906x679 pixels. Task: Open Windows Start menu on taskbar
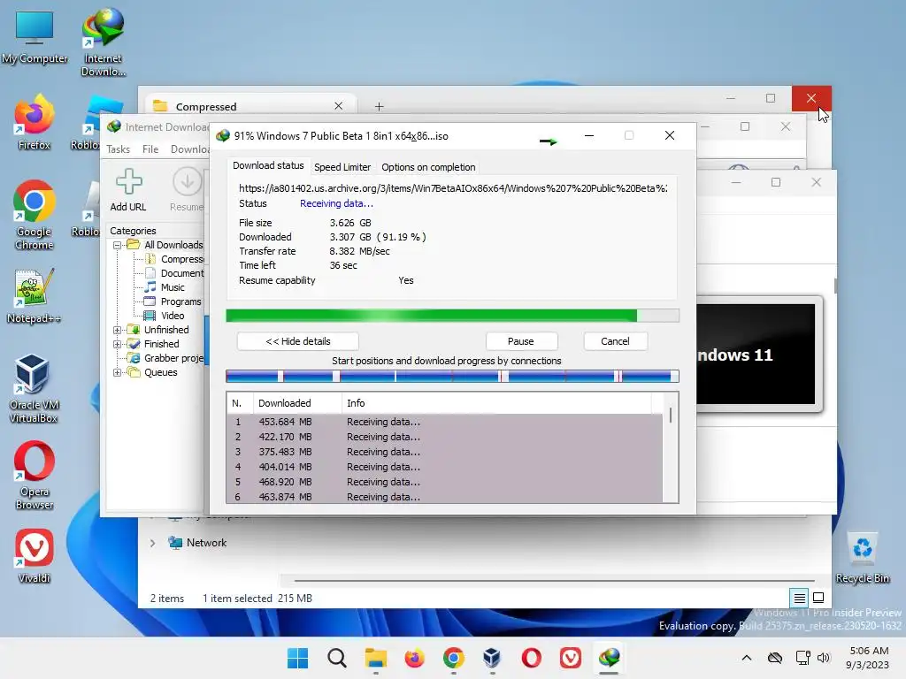[297, 658]
